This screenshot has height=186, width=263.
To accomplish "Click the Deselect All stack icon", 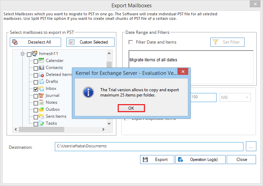I will tap(15, 42).
